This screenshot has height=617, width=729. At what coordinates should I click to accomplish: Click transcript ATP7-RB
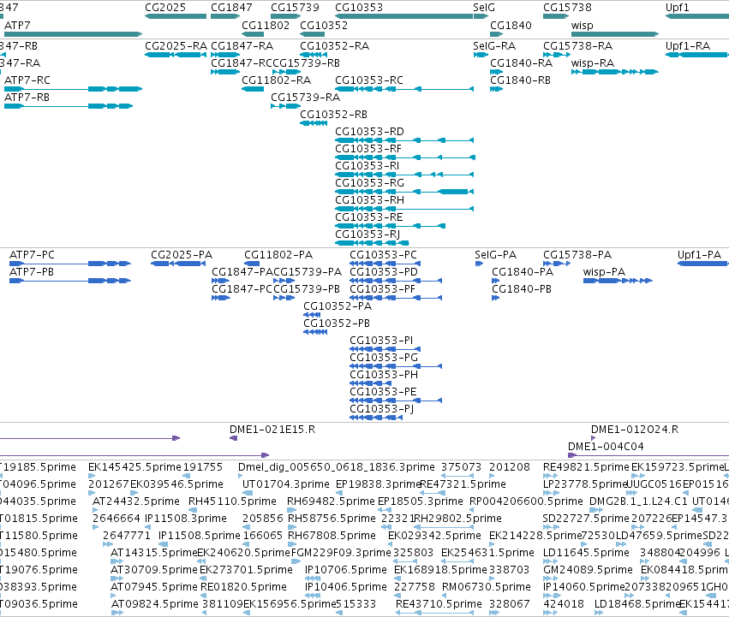point(69,106)
